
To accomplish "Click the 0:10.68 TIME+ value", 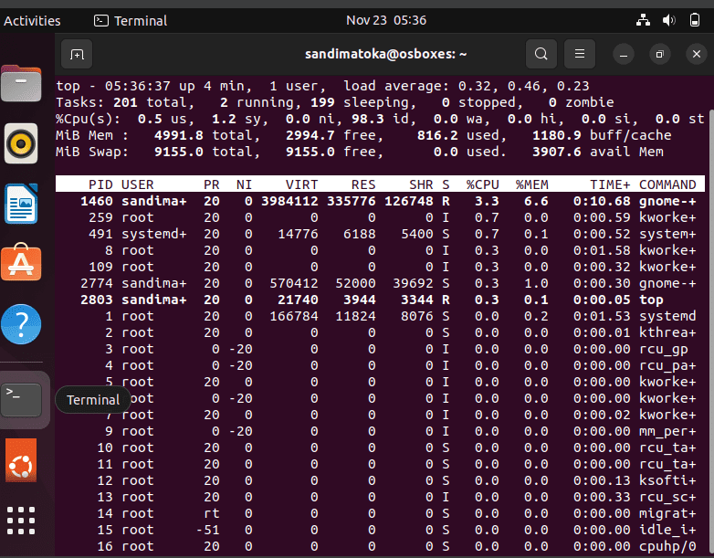I will [x=602, y=201].
